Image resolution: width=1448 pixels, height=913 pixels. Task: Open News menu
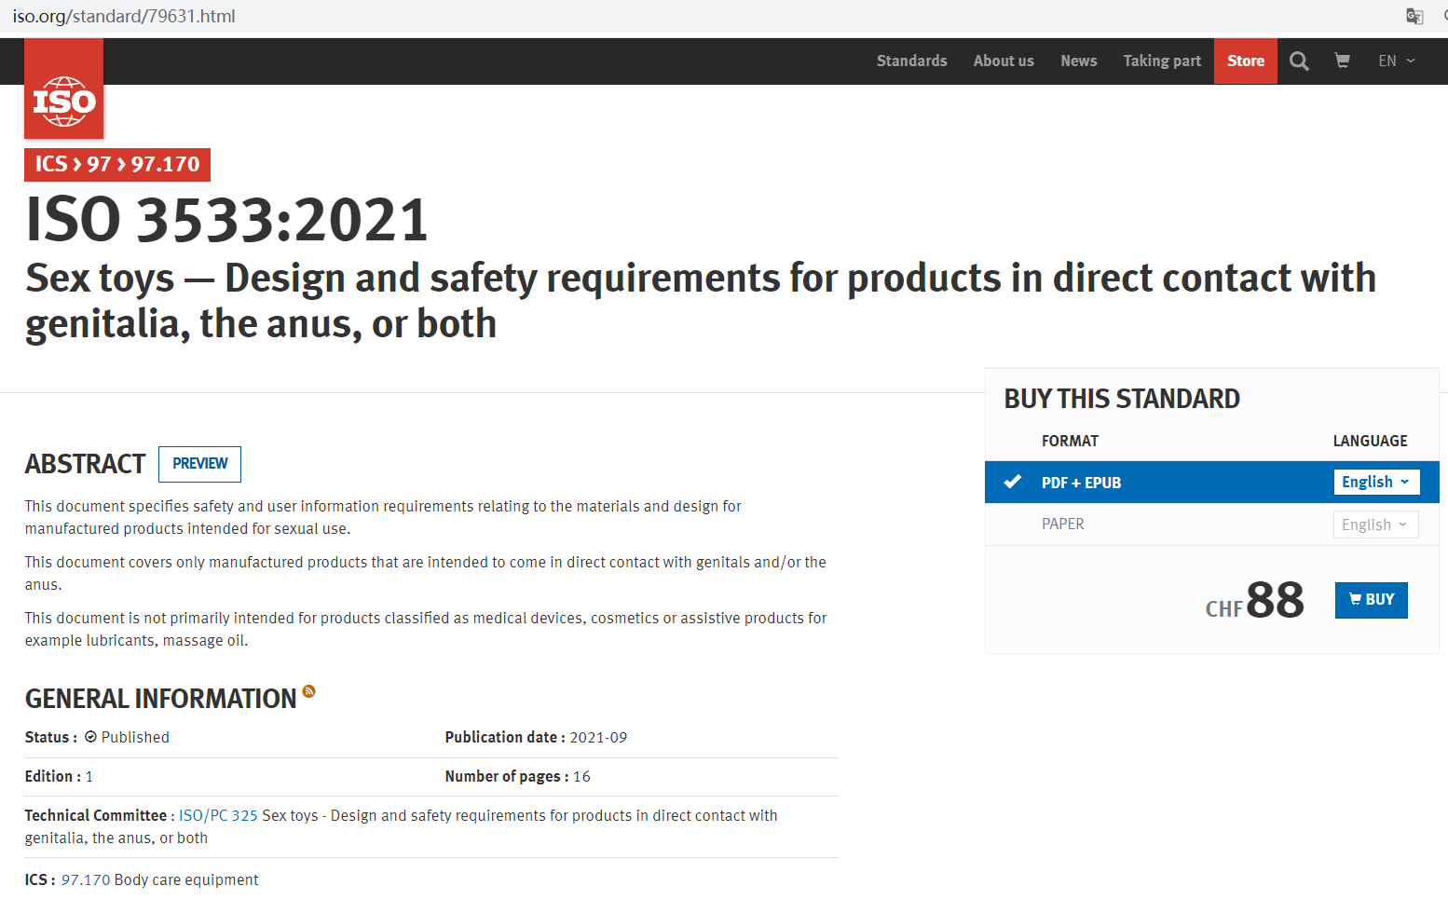tap(1078, 61)
